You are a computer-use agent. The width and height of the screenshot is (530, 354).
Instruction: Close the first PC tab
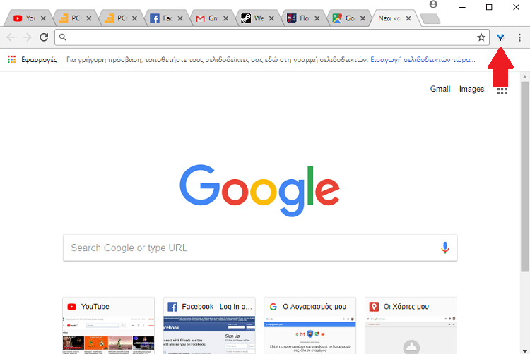(x=89, y=18)
